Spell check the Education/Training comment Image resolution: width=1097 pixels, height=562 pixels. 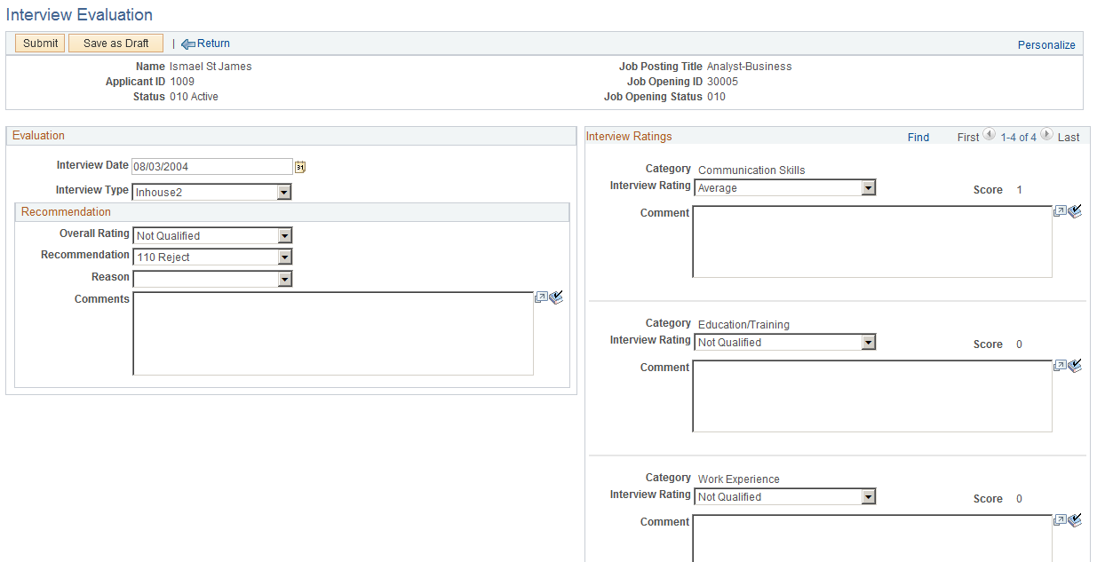click(x=1074, y=366)
